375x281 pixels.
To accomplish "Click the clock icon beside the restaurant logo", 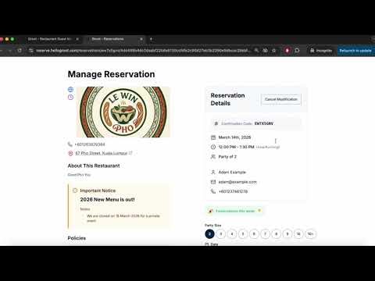I will (x=70, y=98).
